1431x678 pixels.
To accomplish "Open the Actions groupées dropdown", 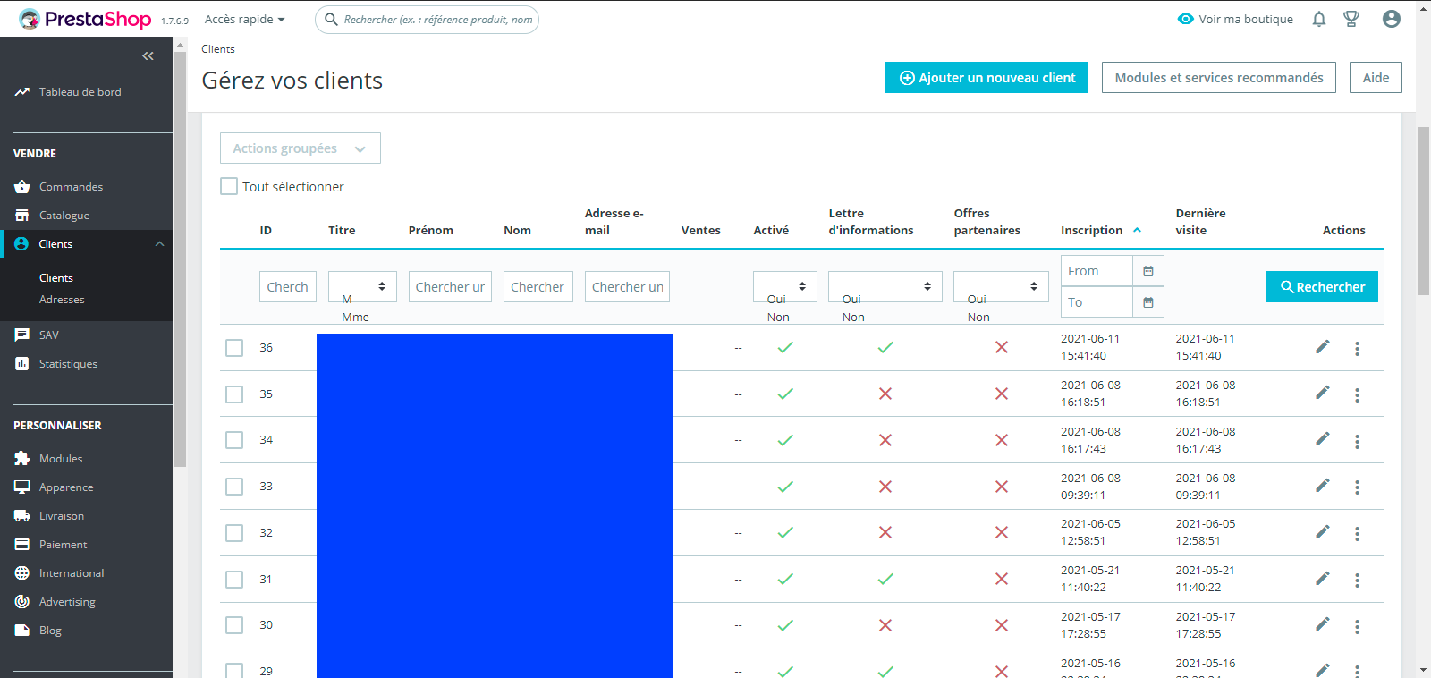I will [x=301, y=148].
